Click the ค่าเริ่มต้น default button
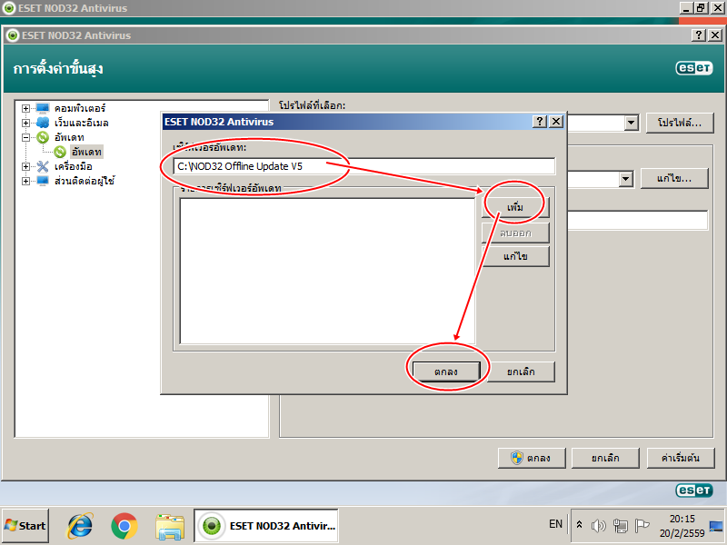Screen dimensions: 727x545 [x=680, y=458]
